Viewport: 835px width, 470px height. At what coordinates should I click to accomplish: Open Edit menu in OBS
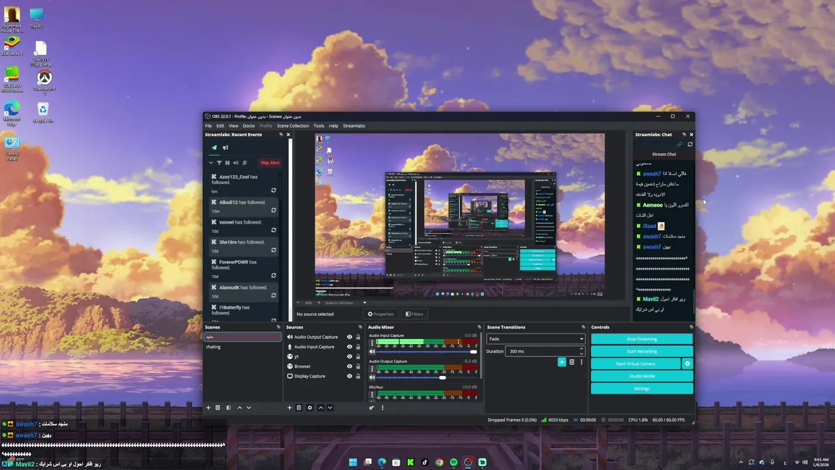tap(220, 126)
